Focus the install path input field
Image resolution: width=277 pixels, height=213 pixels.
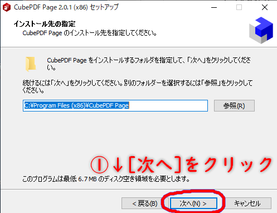[x=115, y=106]
